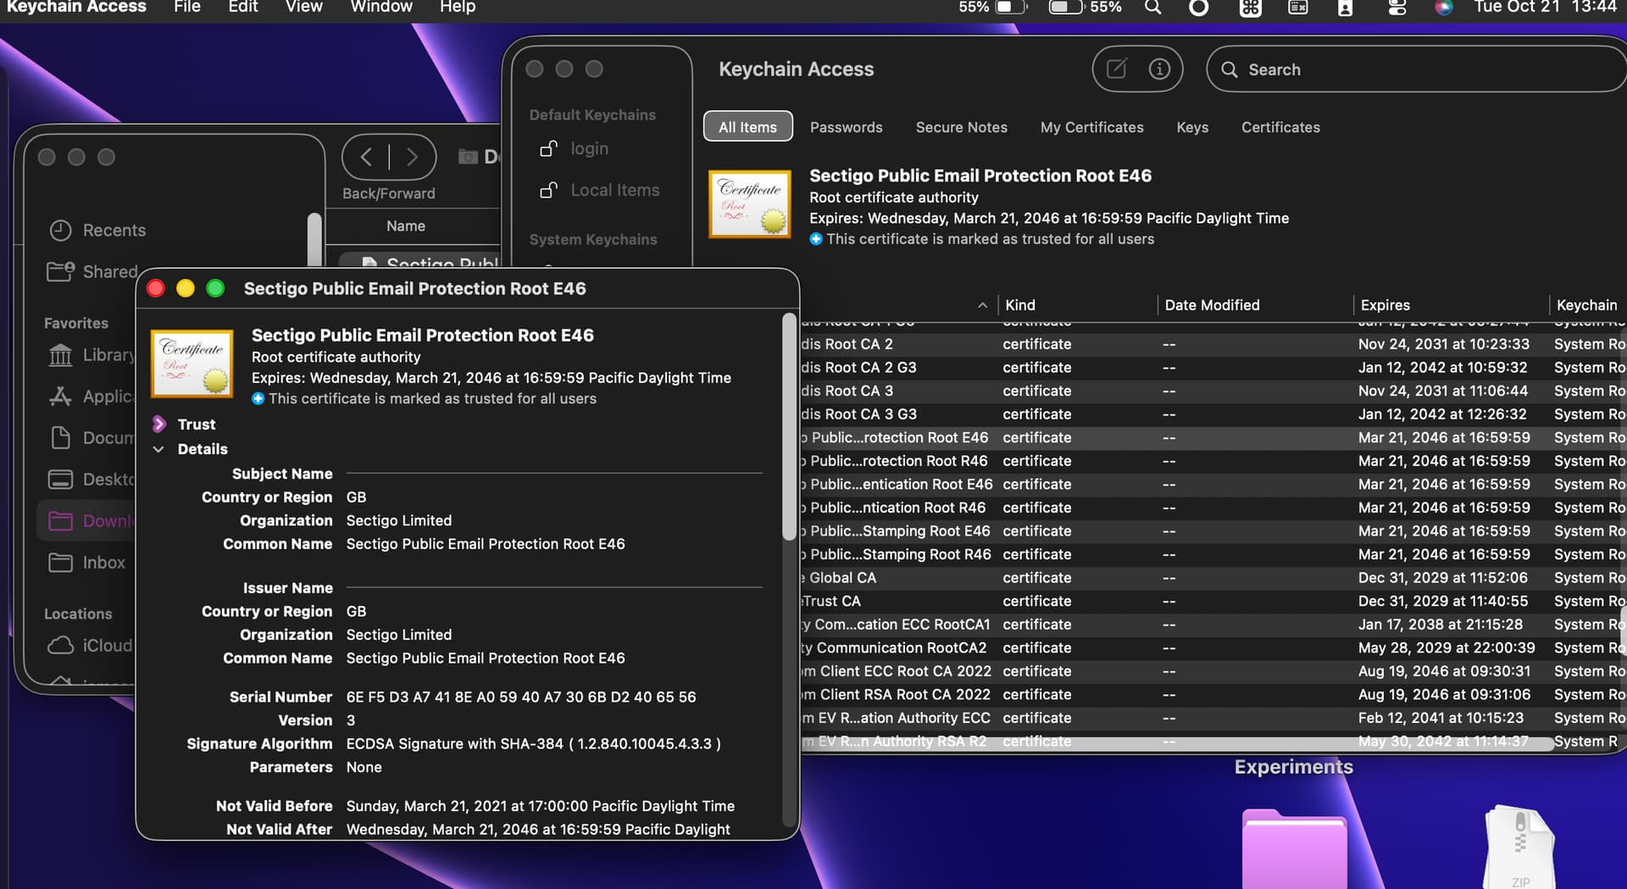Click the info icon in Keychain toolbar

1158,69
